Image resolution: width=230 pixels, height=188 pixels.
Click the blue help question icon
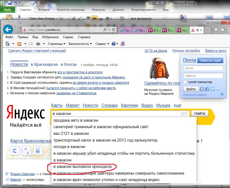114,44
